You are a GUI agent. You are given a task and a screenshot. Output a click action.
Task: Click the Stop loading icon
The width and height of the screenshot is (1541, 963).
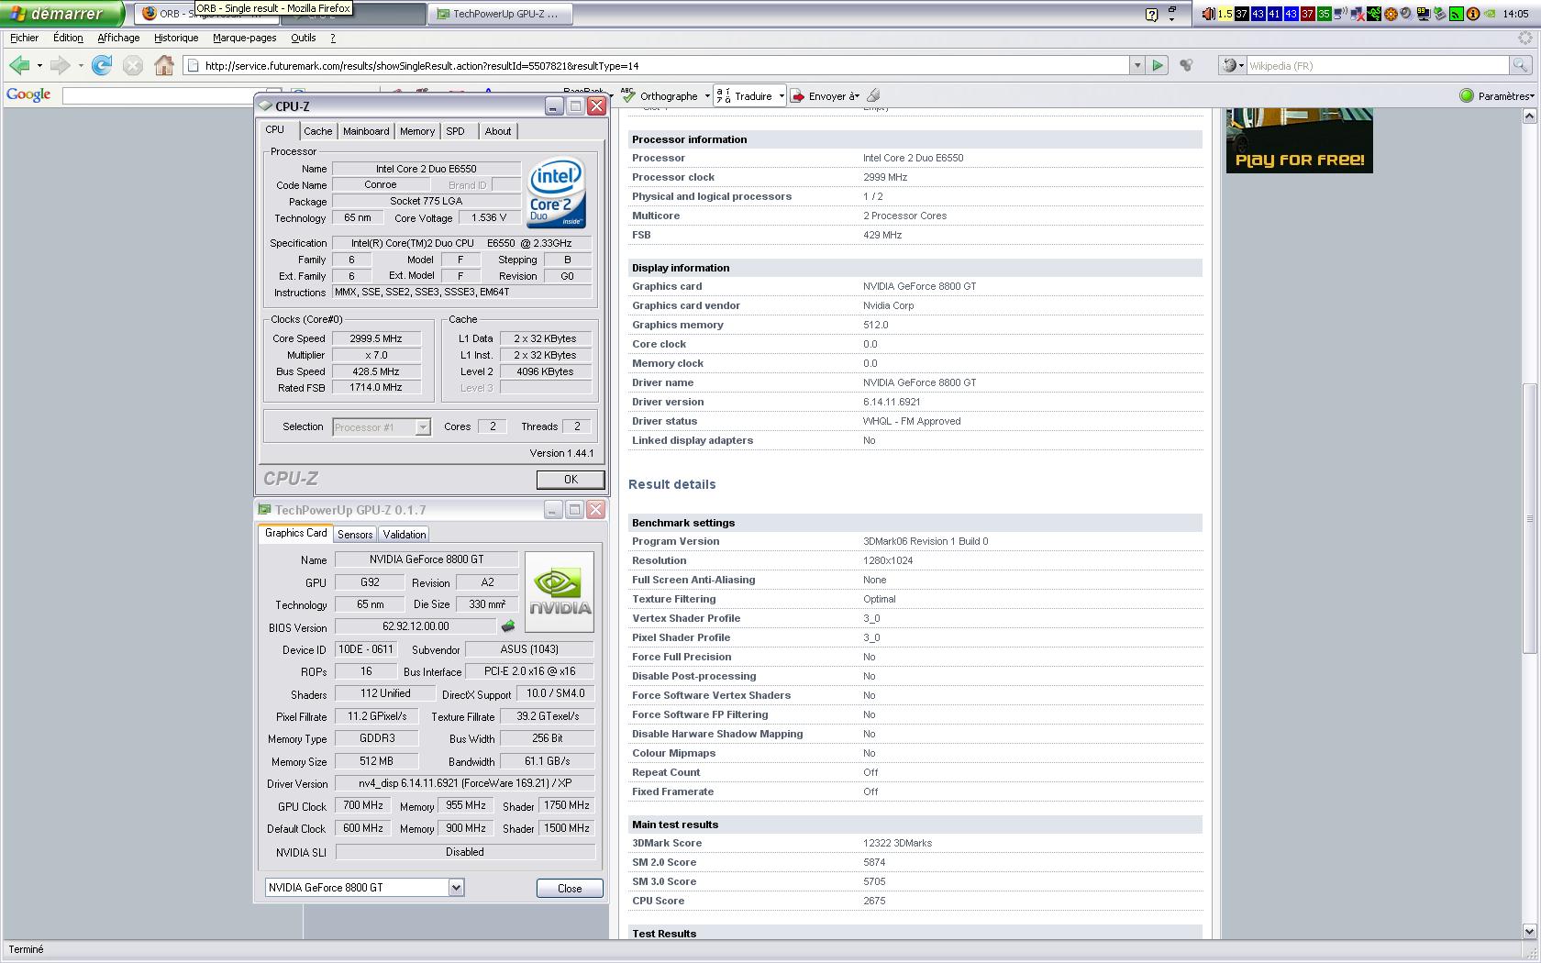pyautogui.click(x=133, y=65)
